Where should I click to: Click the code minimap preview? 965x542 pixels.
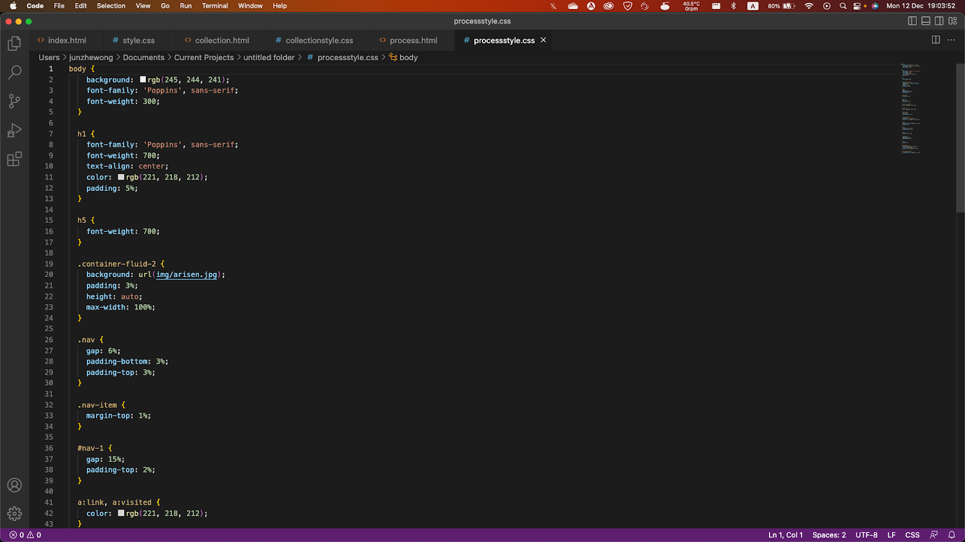pos(911,108)
